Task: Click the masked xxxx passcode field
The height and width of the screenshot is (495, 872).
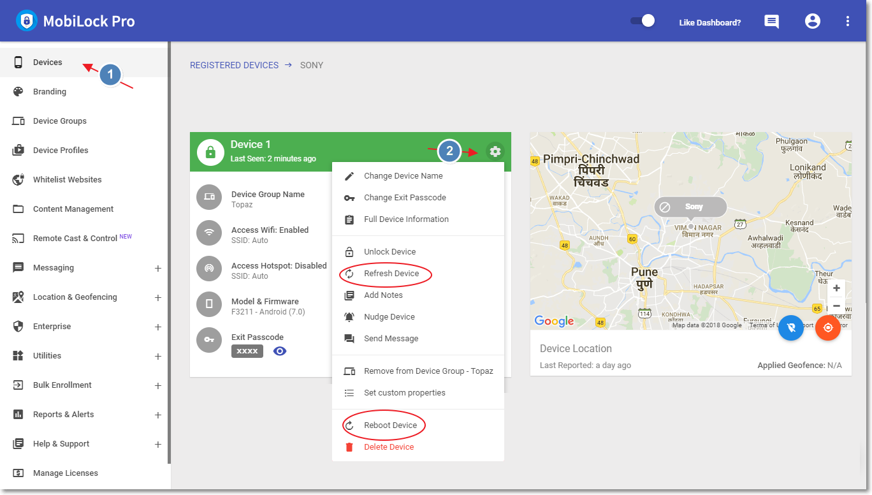Action: point(247,351)
